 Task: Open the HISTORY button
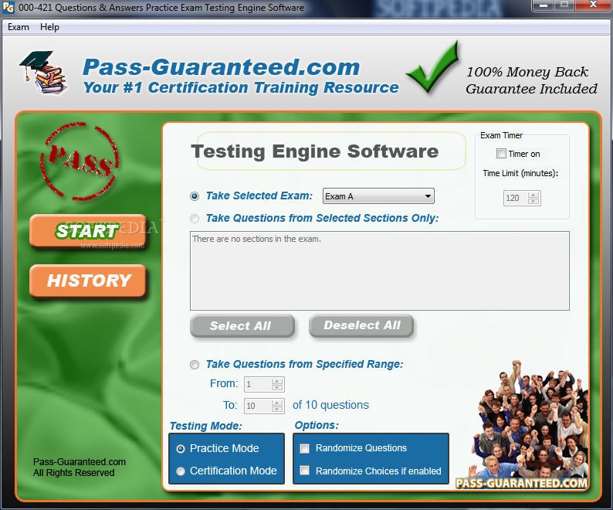(x=87, y=280)
